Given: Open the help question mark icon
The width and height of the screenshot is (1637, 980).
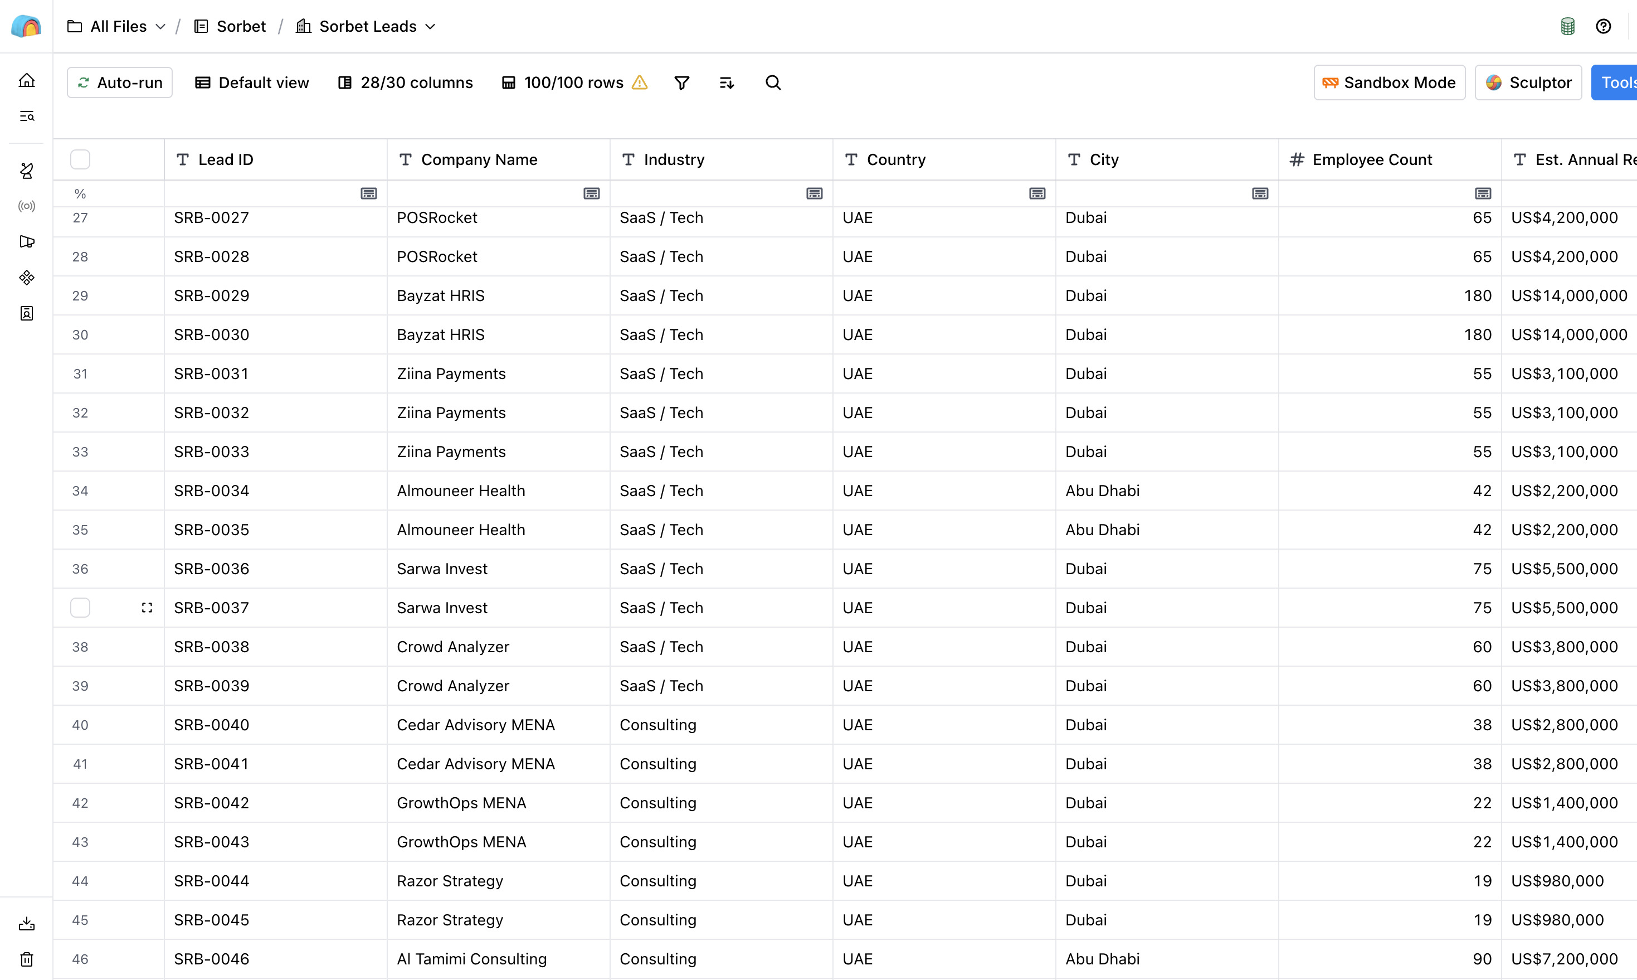Looking at the screenshot, I should tap(1604, 26).
